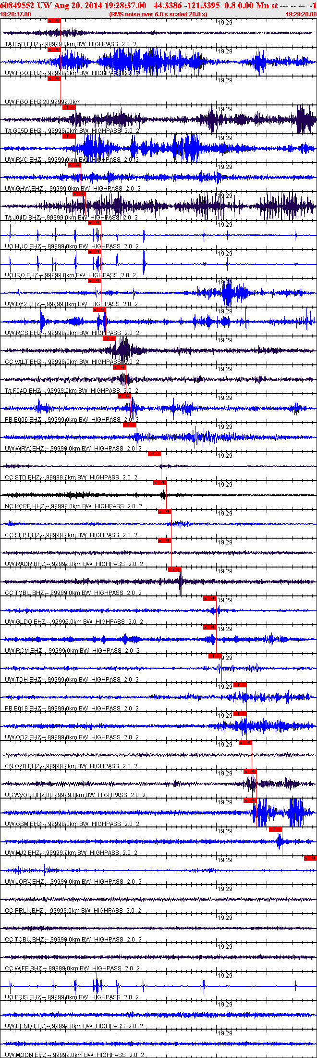Select the CC VALT BHZ station label
Screen dimensions: 317x1058
(72, 362)
